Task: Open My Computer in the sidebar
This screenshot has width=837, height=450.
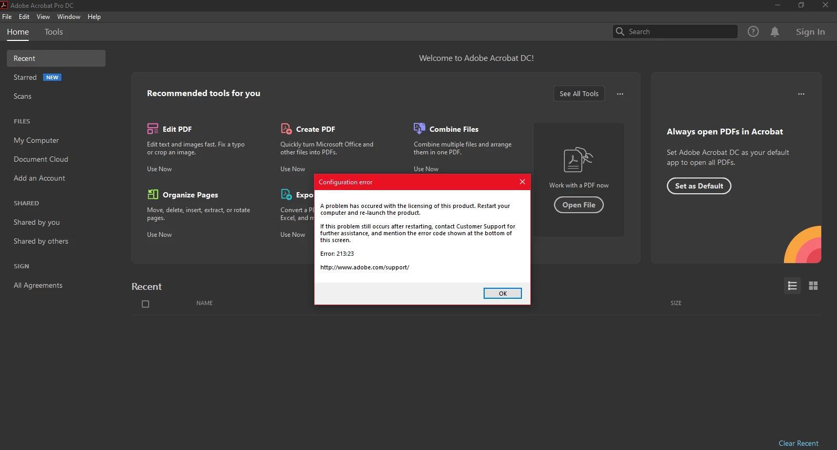Action: (x=36, y=140)
